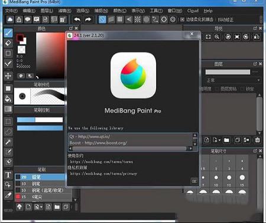Click the Undo arrow in toolbar
The image size is (266, 223).
point(77,19)
